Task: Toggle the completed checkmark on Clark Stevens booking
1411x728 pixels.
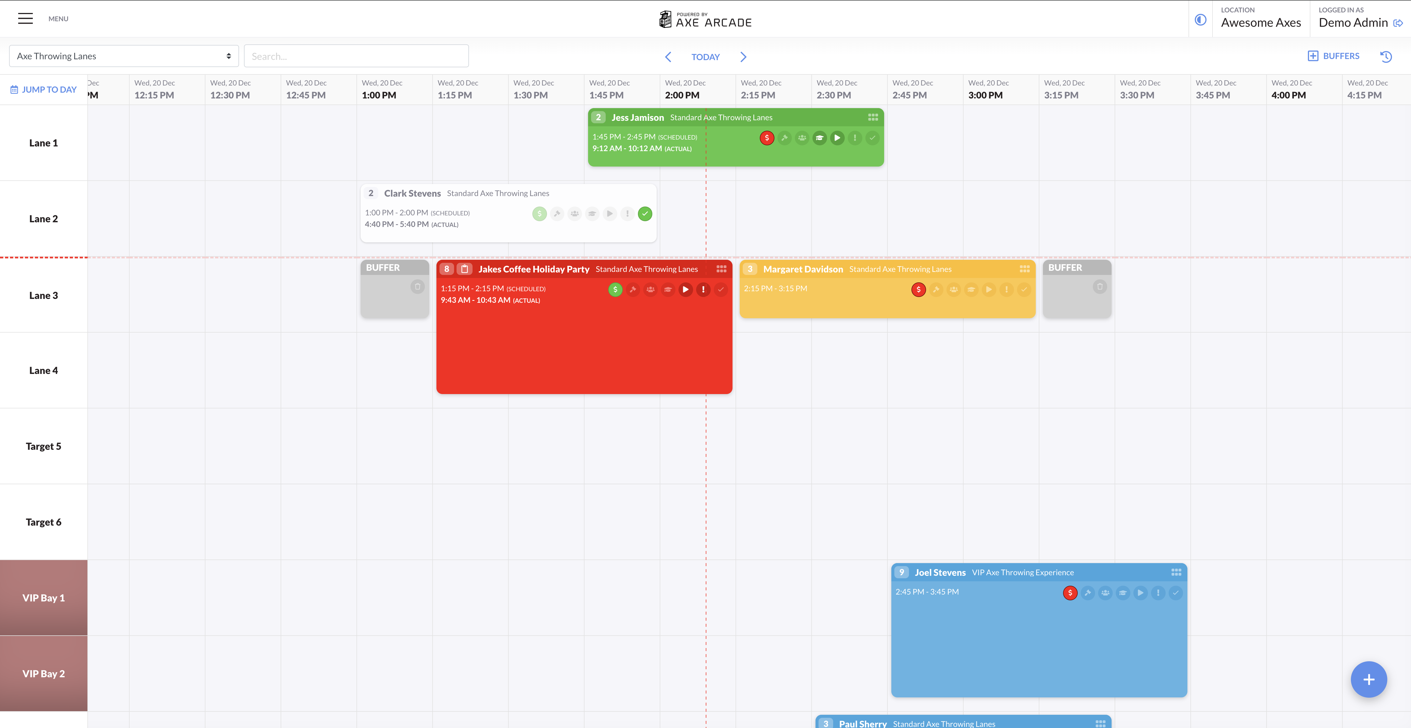Action: coord(645,214)
